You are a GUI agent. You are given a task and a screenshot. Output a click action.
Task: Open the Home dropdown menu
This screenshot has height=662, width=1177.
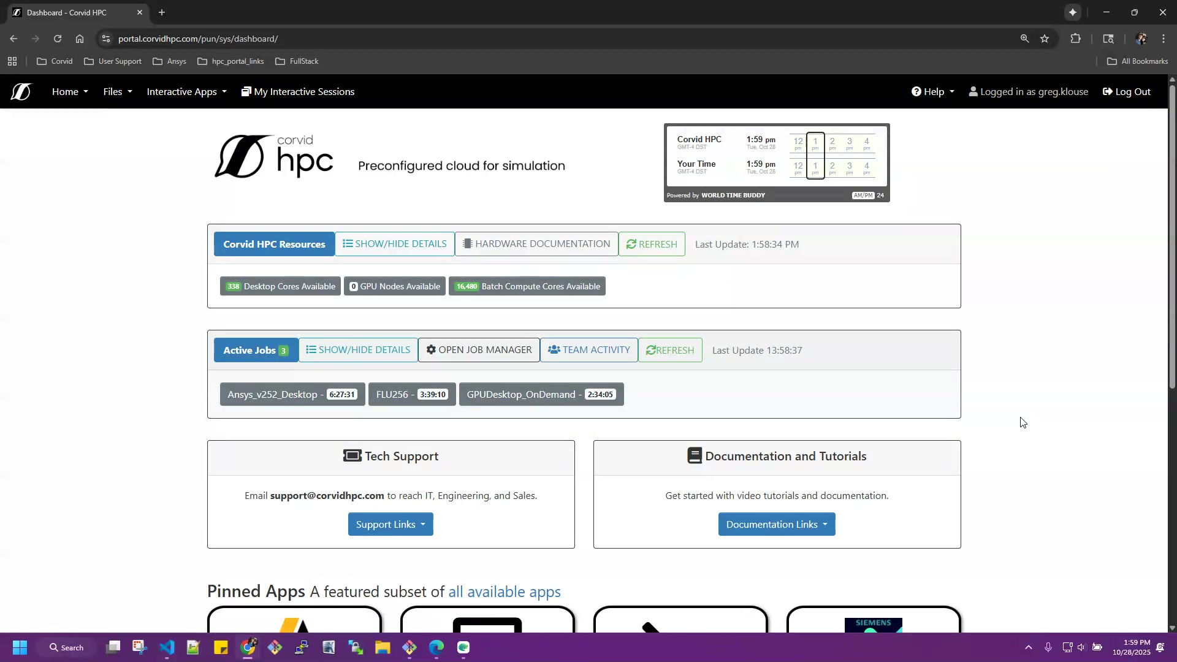[70, 92]
